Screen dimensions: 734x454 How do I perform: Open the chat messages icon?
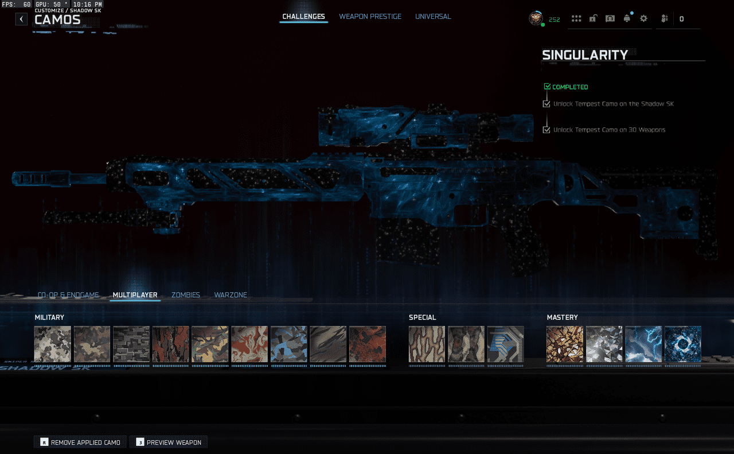pos(610,19)
